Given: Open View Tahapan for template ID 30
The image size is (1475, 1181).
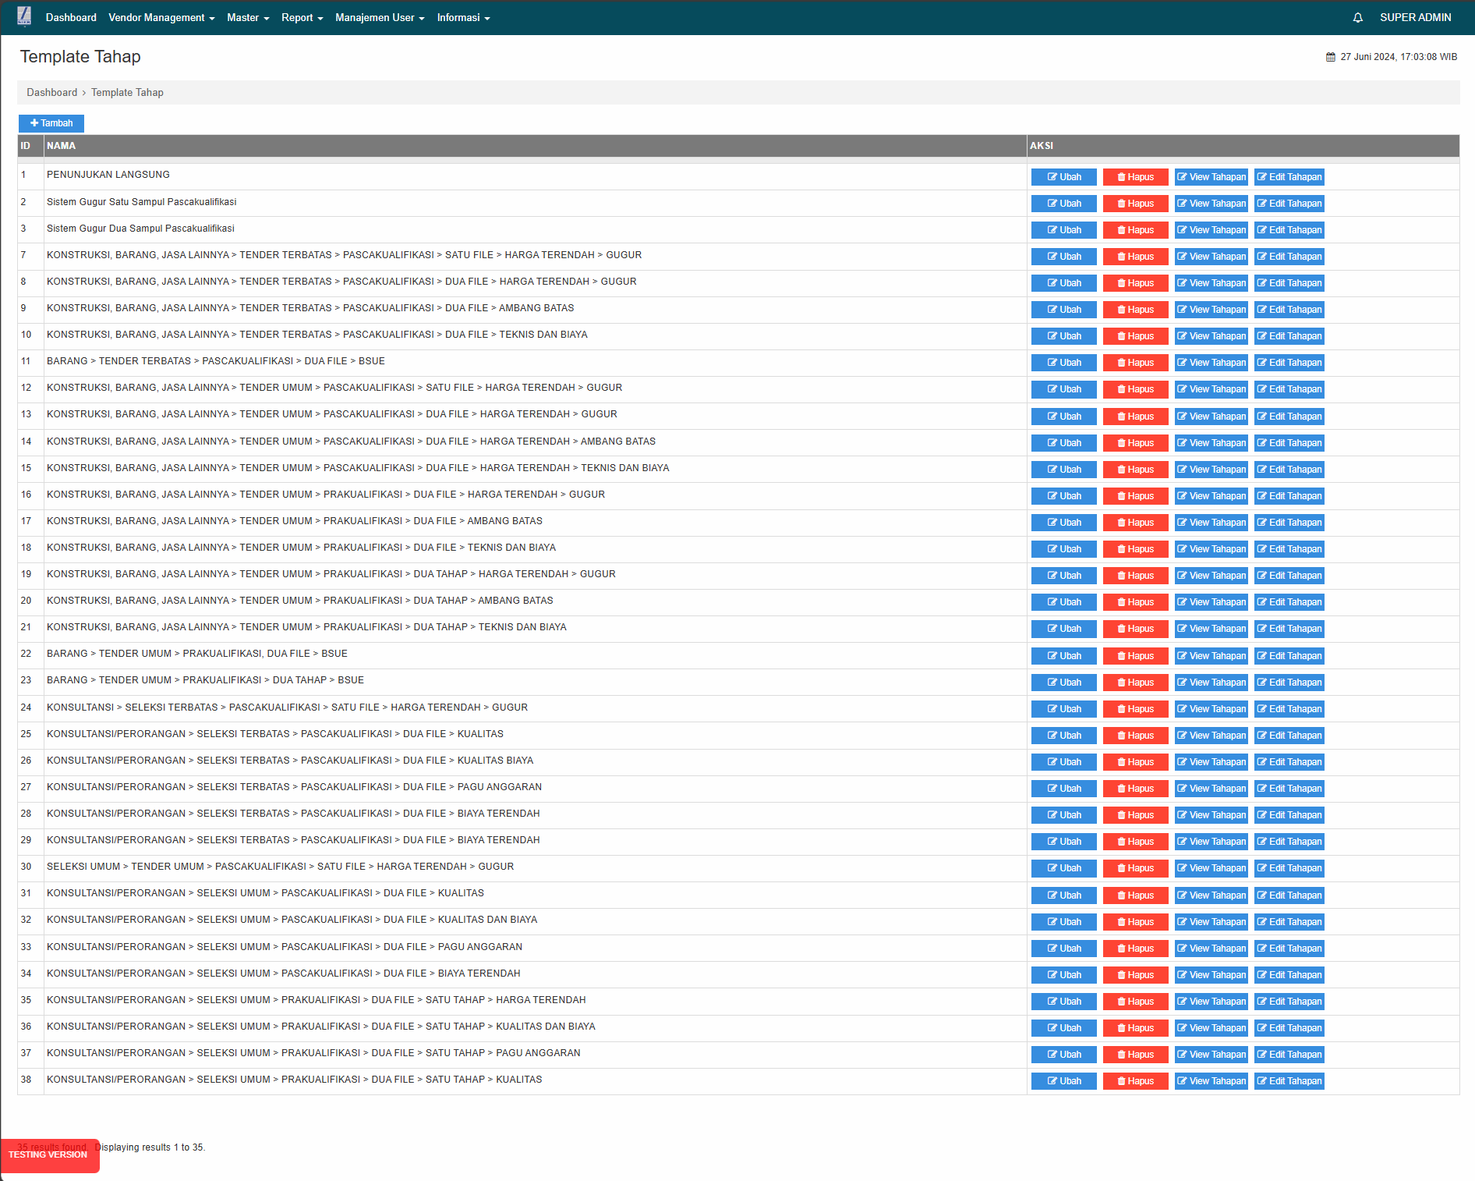Looking at the screenshot, I should tap(1211, 868).
